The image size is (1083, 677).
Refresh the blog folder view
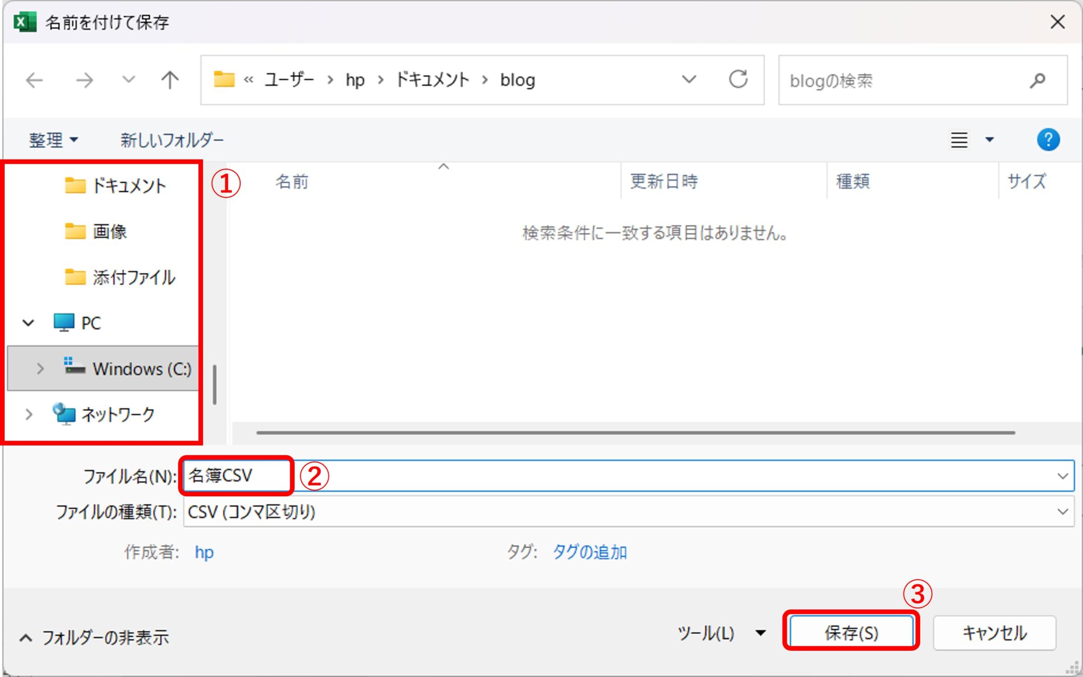(737, 80)
